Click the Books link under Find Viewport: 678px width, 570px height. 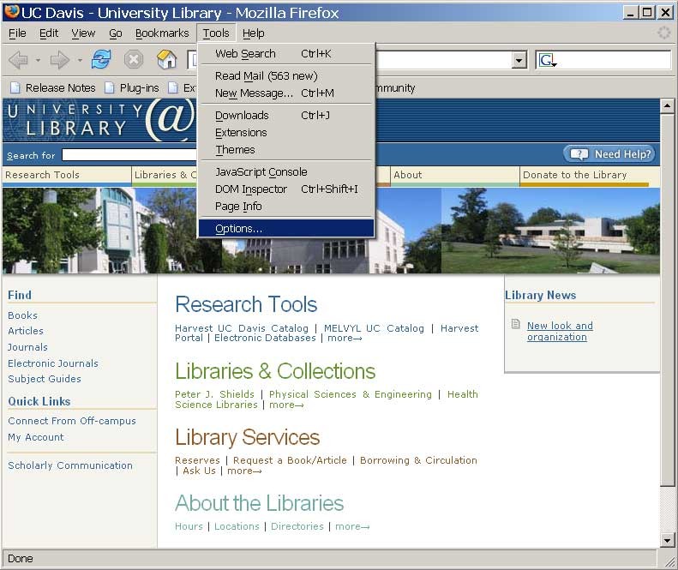click(22, 315)
